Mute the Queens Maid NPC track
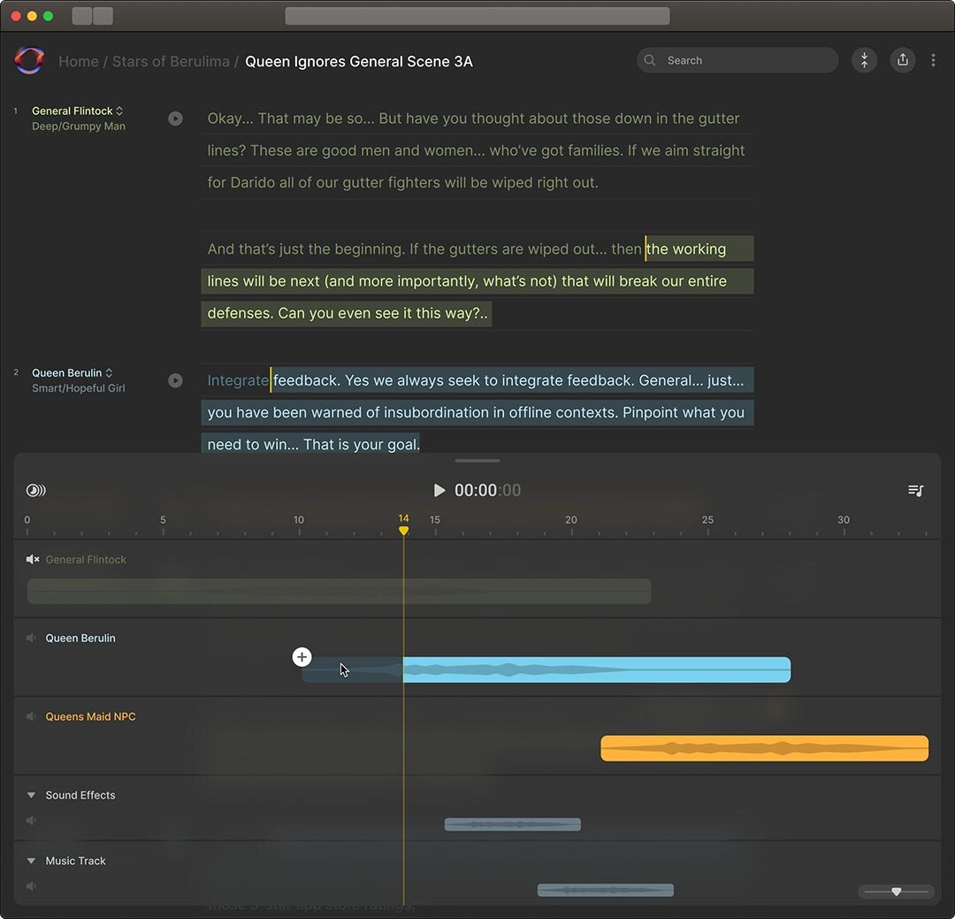Screen dimensions: 955x919 click(x=31, y=716)
